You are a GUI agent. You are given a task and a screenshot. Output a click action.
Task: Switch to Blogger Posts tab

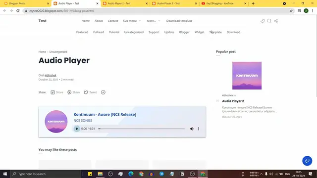pyautogui.click(x=26, y=3)
